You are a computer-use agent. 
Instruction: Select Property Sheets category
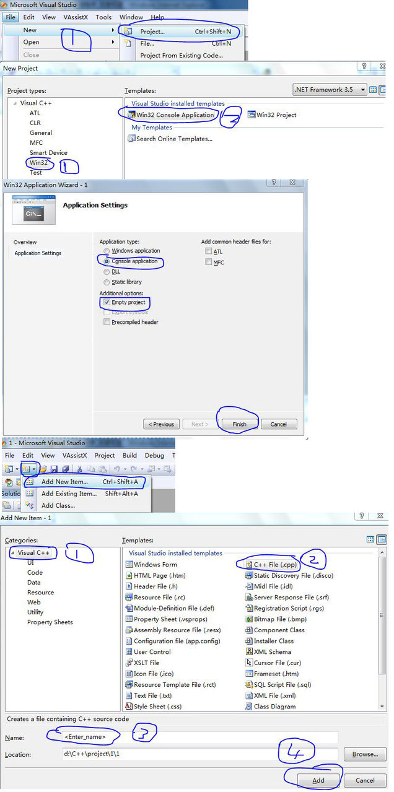point(50,622)
